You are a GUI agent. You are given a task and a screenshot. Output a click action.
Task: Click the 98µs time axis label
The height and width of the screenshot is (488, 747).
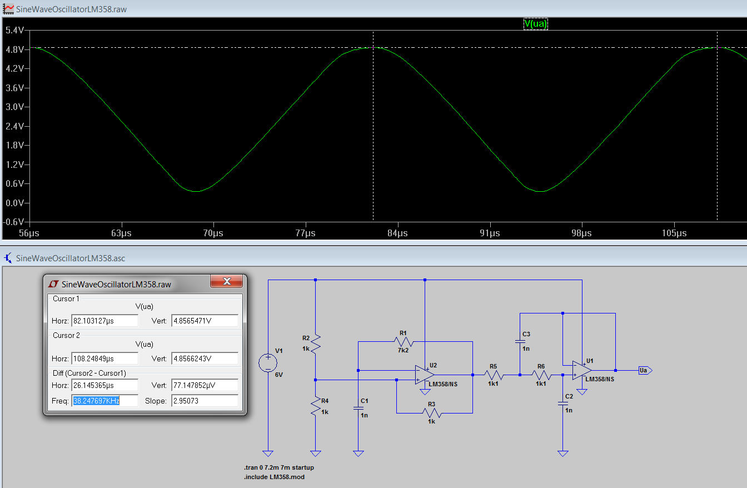point(581,233)
